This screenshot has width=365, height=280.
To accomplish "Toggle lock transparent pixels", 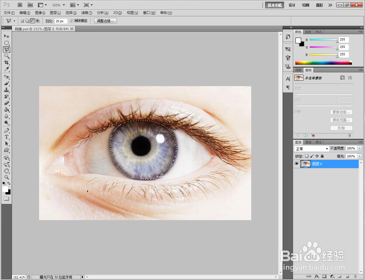I will 307,156.
